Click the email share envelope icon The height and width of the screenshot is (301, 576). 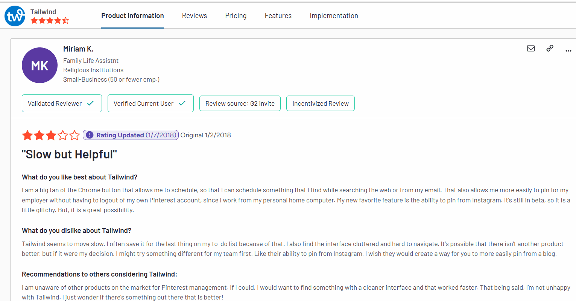[530, 49]
